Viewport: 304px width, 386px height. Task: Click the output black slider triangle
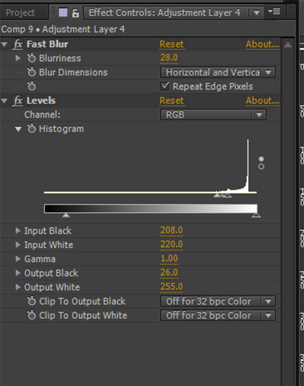pyautogui.click(x=66, y=215)
